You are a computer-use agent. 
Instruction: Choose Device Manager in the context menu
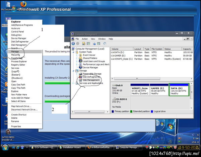coord(25,38)
